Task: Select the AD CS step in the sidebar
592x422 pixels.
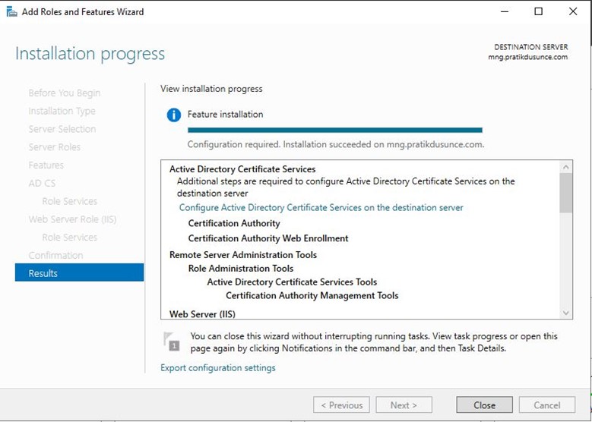Action: (42, 183)
